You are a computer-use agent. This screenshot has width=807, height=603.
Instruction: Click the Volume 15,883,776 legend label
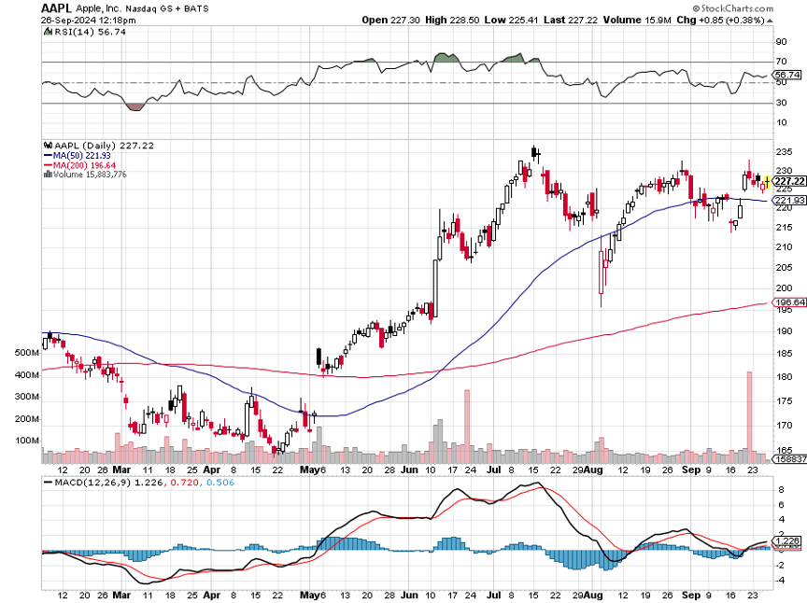90,175
